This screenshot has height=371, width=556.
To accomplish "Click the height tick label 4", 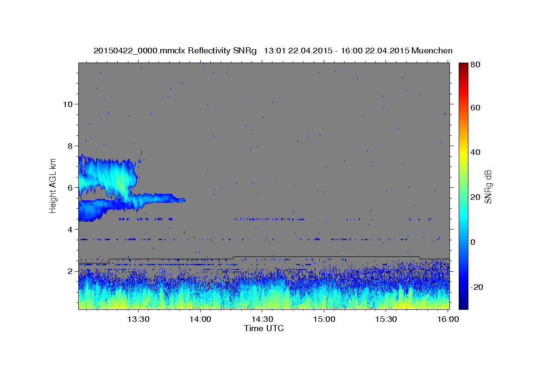I will 70,229.
